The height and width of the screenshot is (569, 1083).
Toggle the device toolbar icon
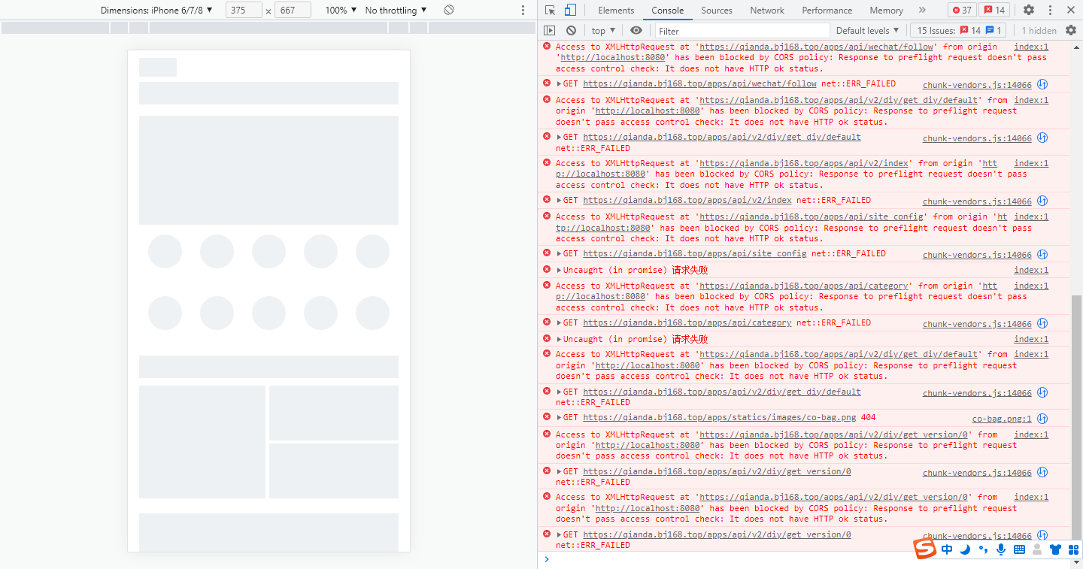point(570,10)
